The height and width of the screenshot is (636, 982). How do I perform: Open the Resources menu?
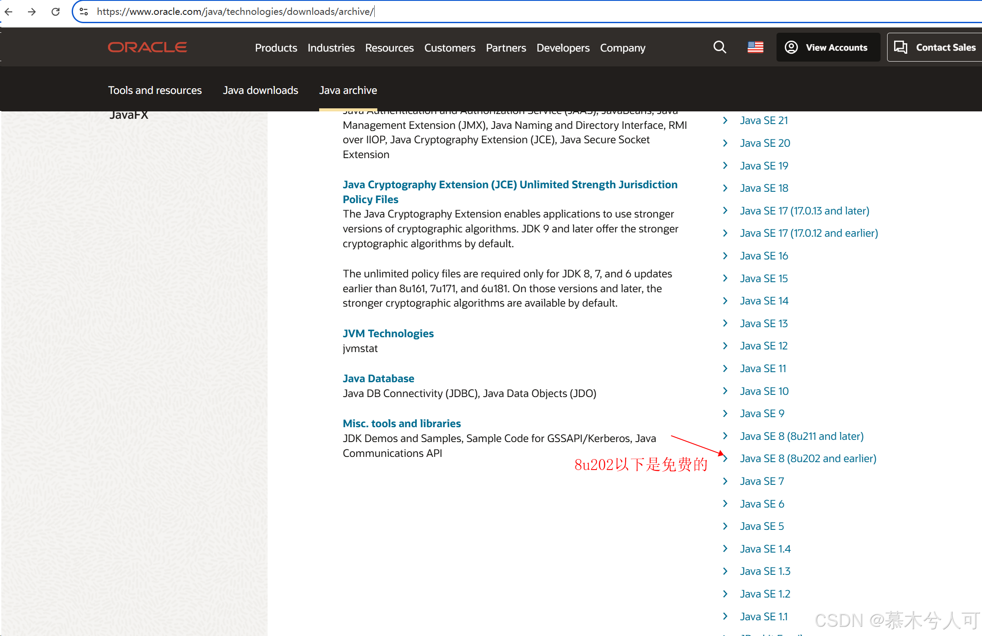pos(389,48)
